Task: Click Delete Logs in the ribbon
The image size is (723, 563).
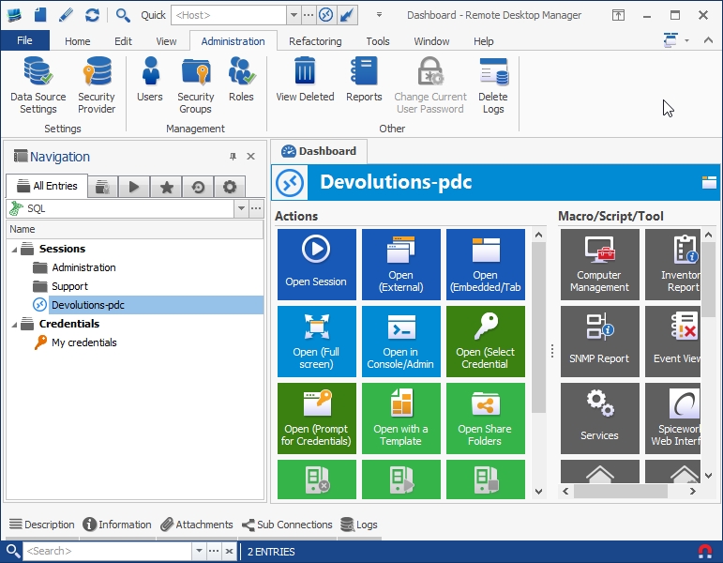Action: coord(492,84)
